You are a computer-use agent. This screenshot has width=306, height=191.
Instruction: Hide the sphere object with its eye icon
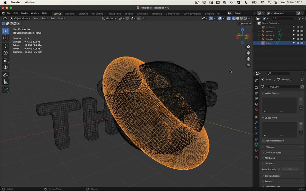[298, 31]
